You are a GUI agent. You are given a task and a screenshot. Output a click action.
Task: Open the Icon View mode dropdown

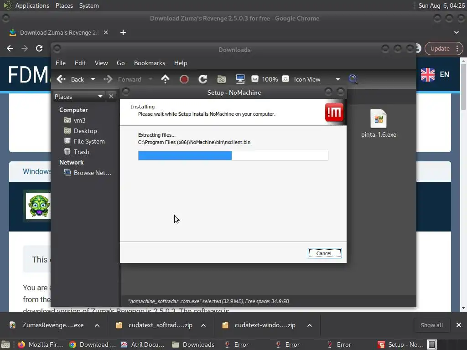click(317, 79)
